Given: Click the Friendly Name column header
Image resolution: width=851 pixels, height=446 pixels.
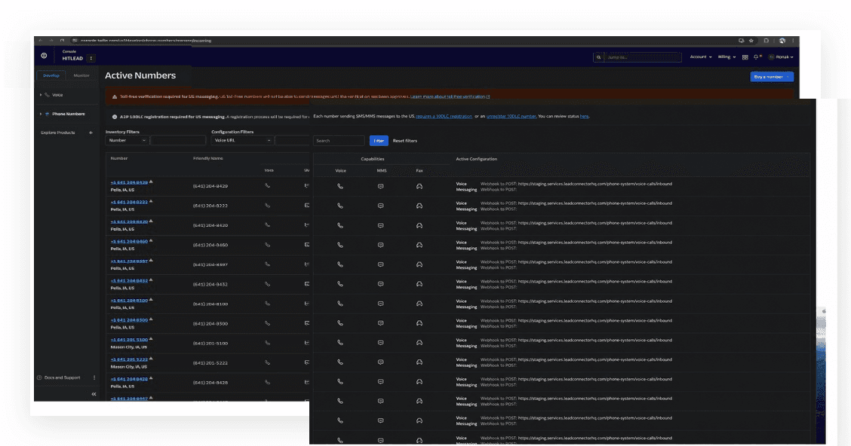Looking at the screenshot, I should [x=208, y=158].
